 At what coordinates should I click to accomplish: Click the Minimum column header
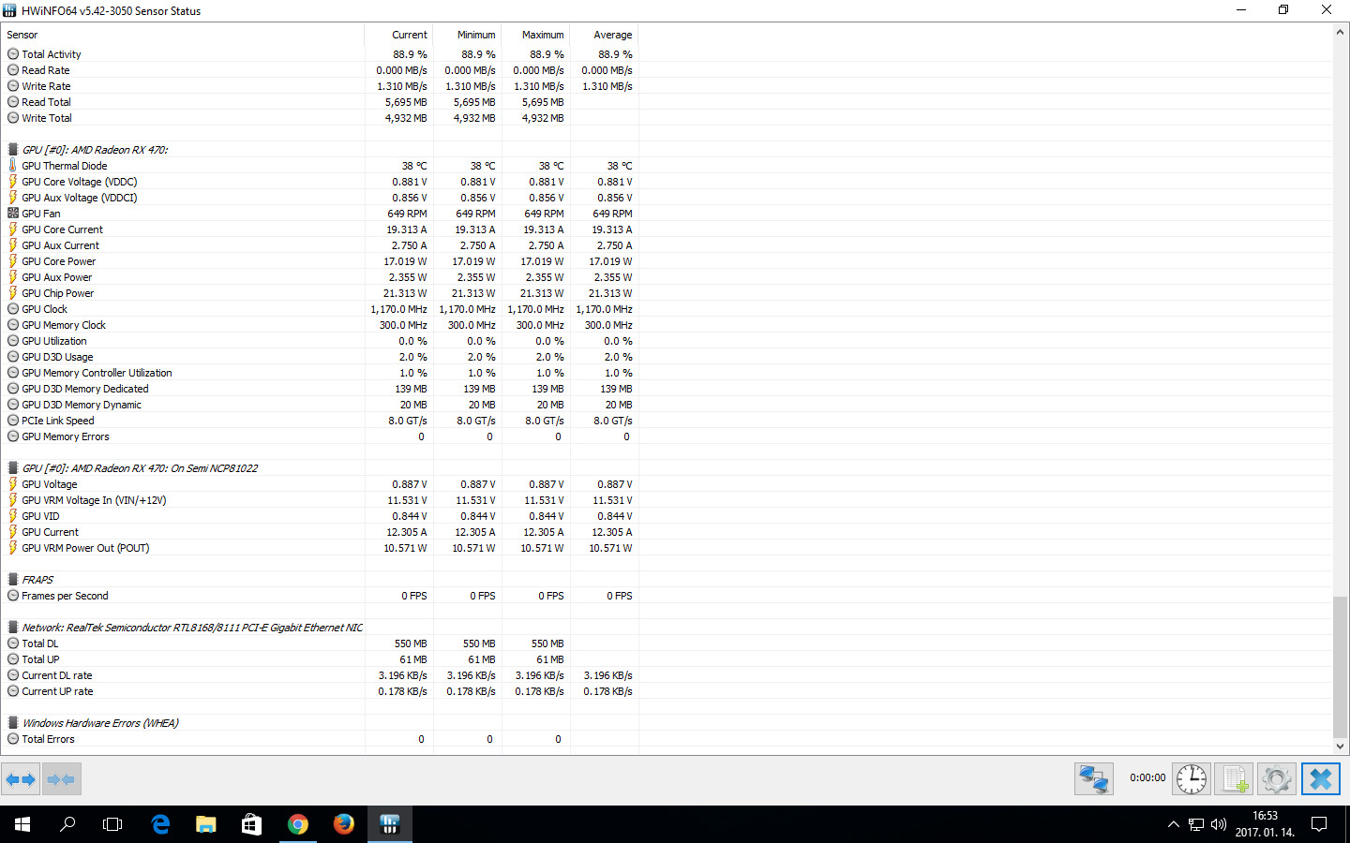[467, 35]
